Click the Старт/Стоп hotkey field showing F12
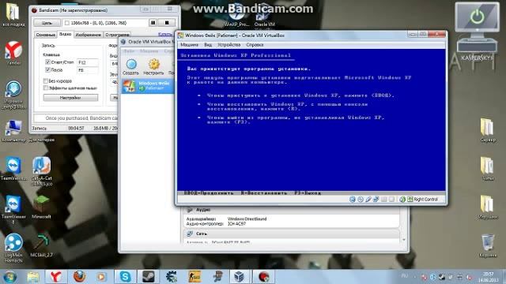506x284 pixels. click(88, 62)
